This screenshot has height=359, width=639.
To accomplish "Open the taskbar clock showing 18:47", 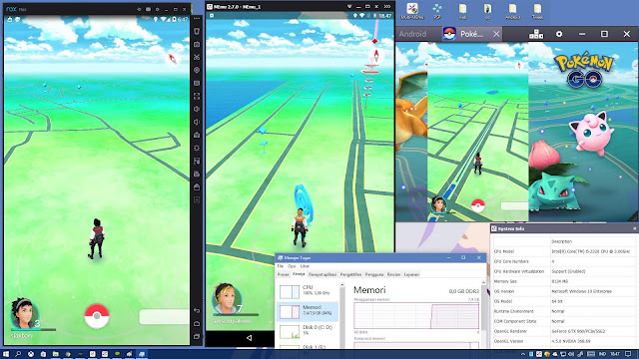I will point(615,354).
